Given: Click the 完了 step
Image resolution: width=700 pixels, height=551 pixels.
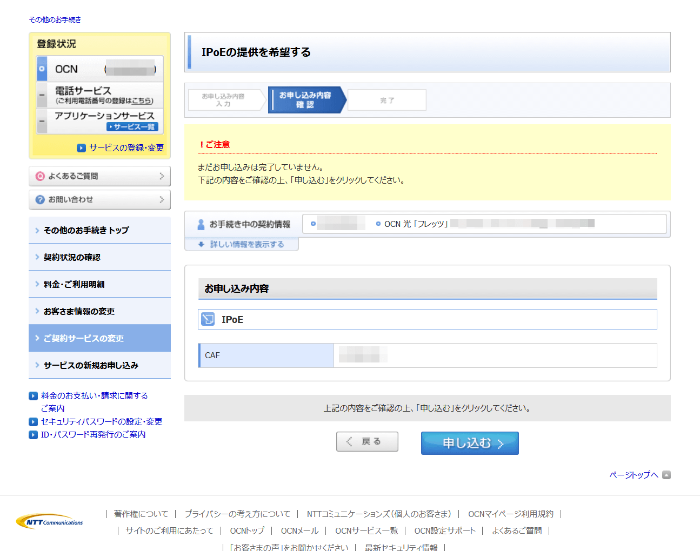Looking at the screenshot, I should [387, 100].
